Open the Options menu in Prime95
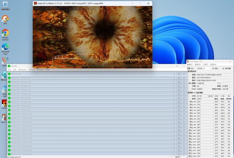The image size is (234, 158). (x=32, y=69)
